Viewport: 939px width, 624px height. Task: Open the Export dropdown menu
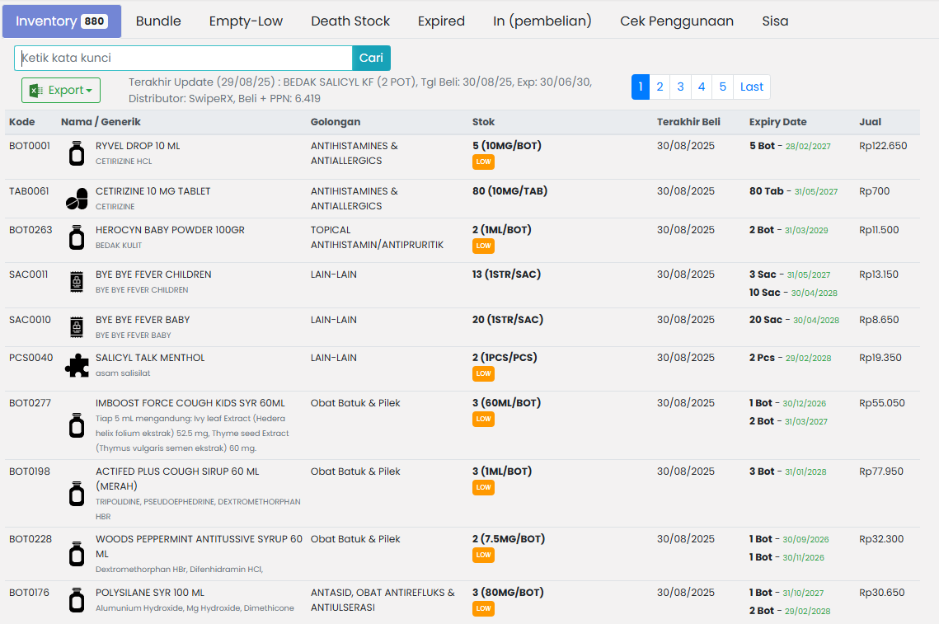pos(61,91)
